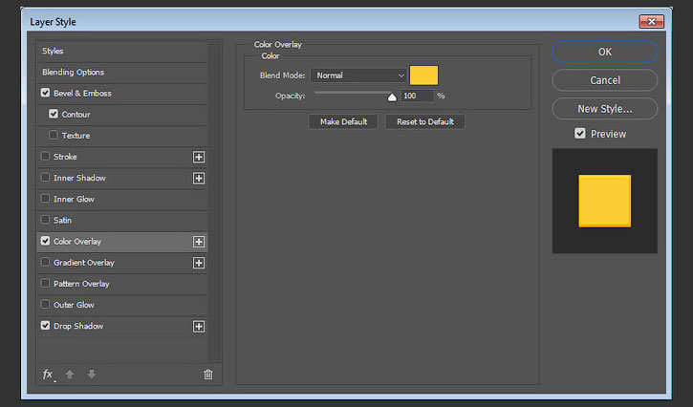Open the yellow overlay color swatch
The height and width of the screenshot is (407, 693).
[423, 75]
